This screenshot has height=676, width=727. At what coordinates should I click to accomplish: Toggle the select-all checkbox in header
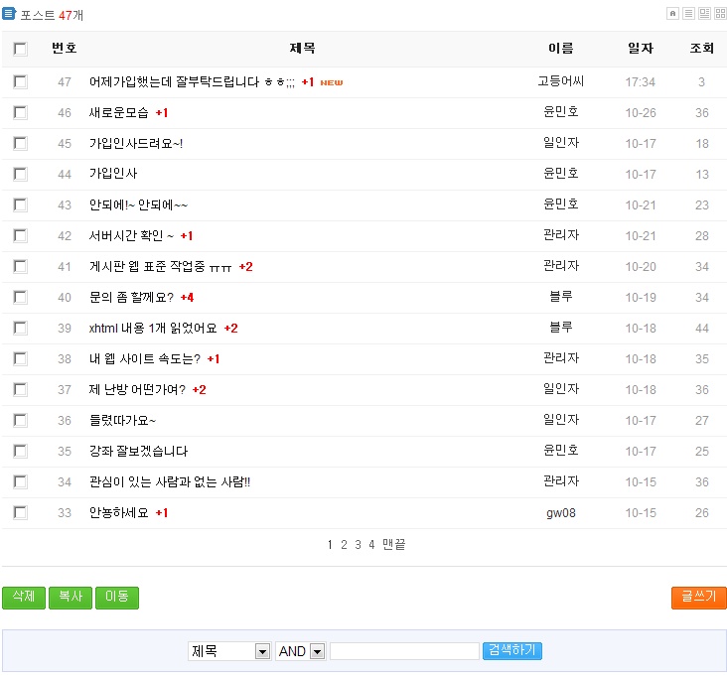[x=20, y=49]
